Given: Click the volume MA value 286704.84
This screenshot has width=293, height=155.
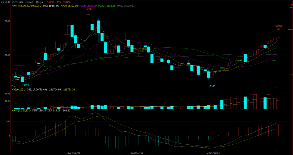Looking at the screenshot, I should 55,90.
